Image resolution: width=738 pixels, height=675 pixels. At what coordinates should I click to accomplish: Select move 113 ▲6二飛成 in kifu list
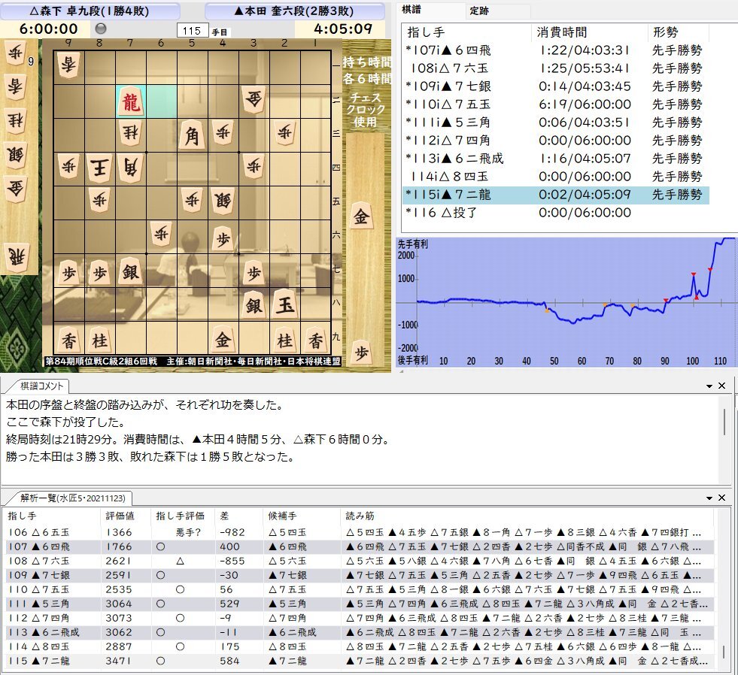tap(555, 159)
